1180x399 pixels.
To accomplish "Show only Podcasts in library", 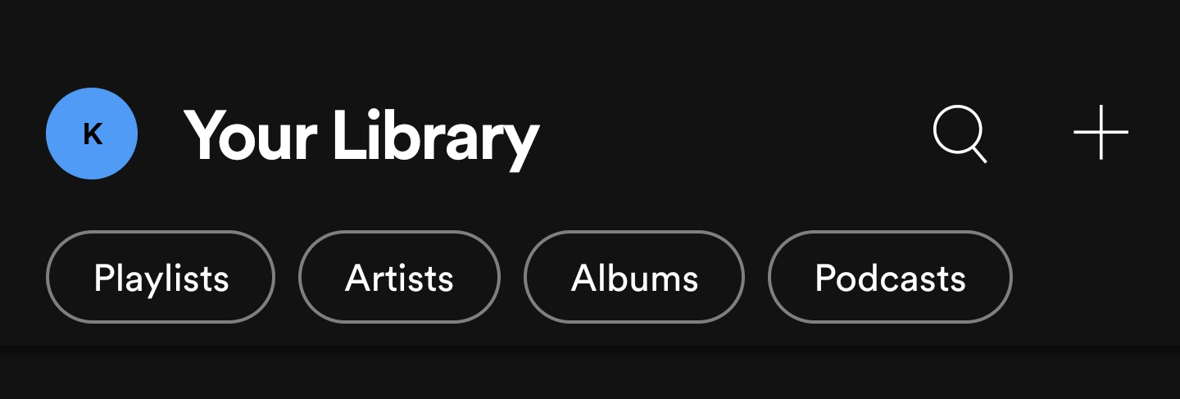I will point(890,278).
